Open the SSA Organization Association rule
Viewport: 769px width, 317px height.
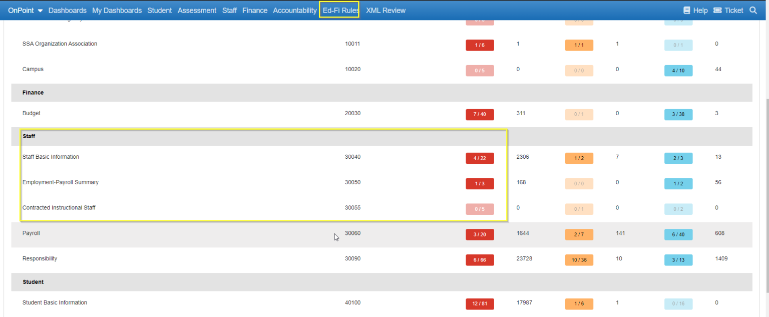pyautogui.click(x=60, y=44)
